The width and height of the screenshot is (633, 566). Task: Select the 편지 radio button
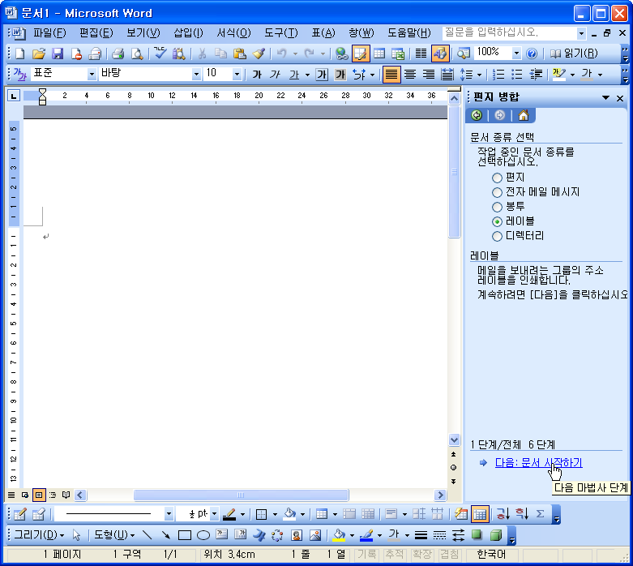[x=497, y=178]
